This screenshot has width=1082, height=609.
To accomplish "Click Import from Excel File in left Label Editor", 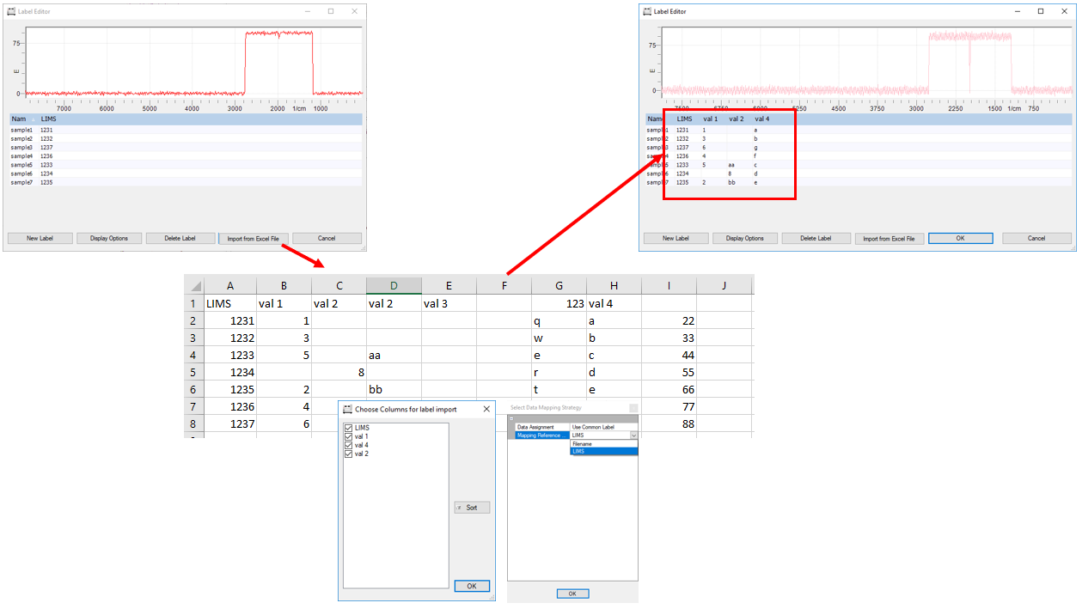I will click(254, 238).
